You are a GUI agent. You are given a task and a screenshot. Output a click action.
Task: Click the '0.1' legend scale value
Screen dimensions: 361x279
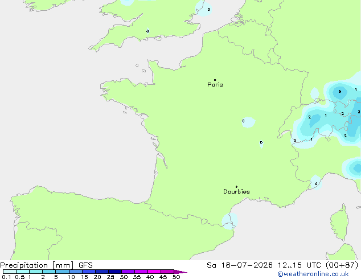pyautogui.click(x=6, y=277)
